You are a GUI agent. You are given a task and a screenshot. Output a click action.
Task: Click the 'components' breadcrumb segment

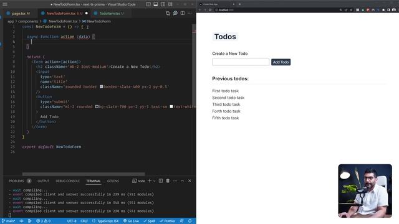(28, 21)
